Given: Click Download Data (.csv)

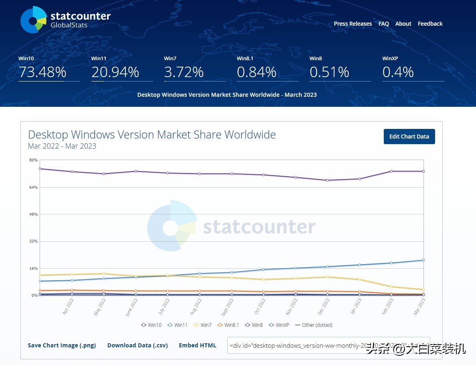Looking at the screenshot, I should [x=138, y=345].
